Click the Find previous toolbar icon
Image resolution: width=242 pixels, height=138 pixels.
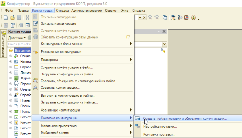[x=150, y=18]
